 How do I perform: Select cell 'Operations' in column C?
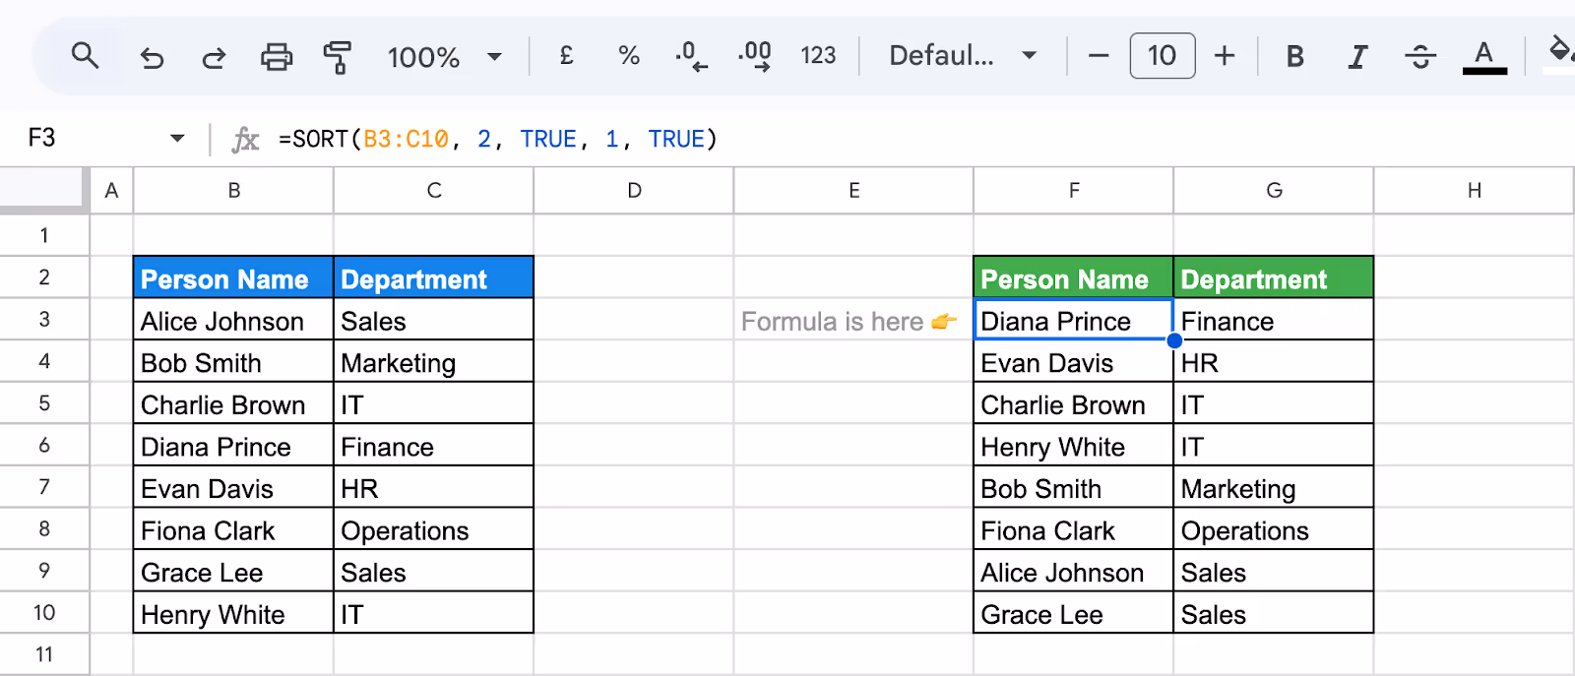tap(433, 529)
